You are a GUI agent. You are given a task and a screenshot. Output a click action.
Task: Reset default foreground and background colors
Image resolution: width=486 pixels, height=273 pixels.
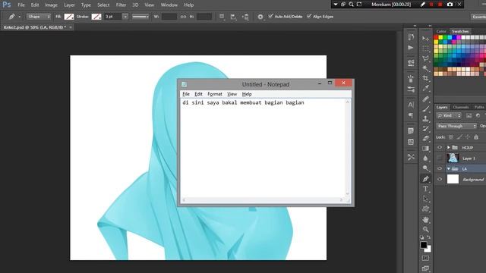click(x=422, y=237)
